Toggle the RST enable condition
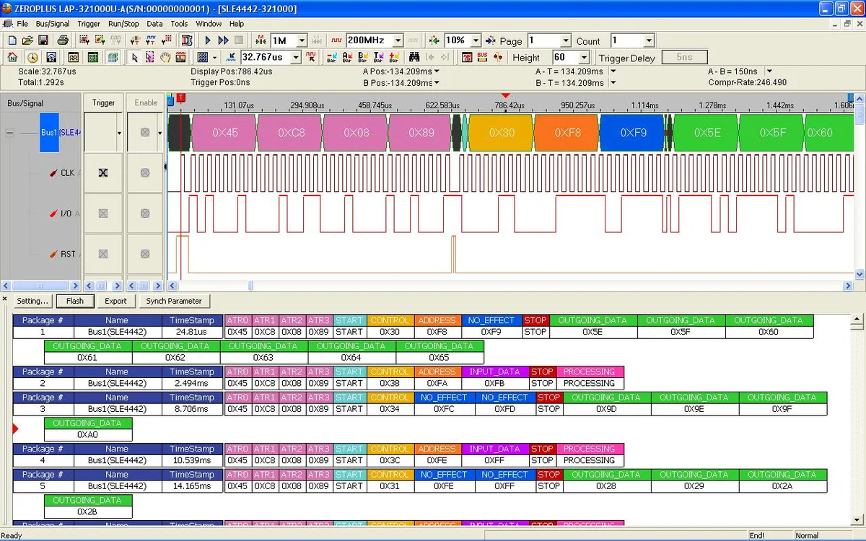866x541 pixels. 145,254
